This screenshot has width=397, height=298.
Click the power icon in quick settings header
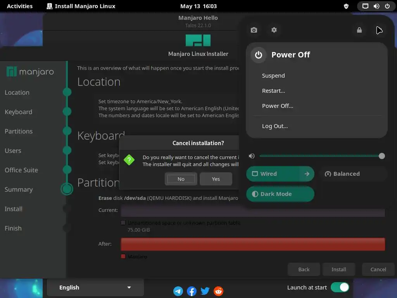(379, 30)
